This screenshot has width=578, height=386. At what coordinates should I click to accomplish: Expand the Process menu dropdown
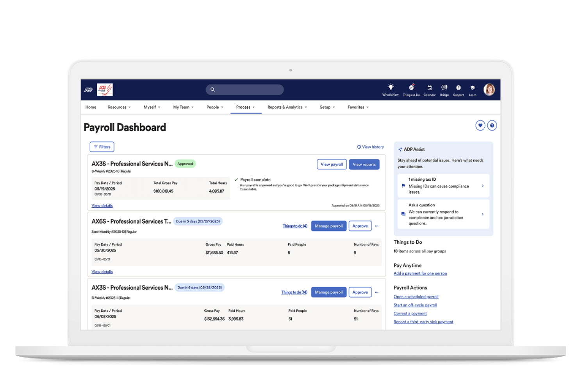pyautogui.click(x=245, y=107)
